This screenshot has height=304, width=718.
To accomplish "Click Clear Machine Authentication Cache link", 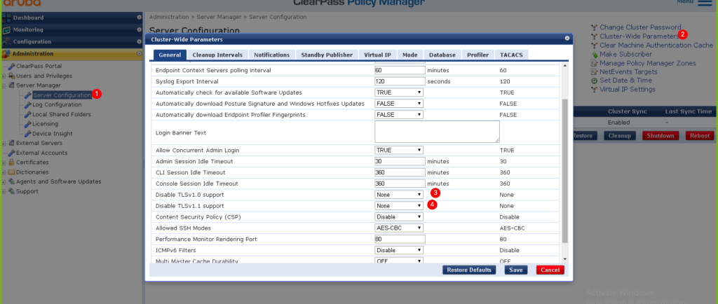I will 656,46.
